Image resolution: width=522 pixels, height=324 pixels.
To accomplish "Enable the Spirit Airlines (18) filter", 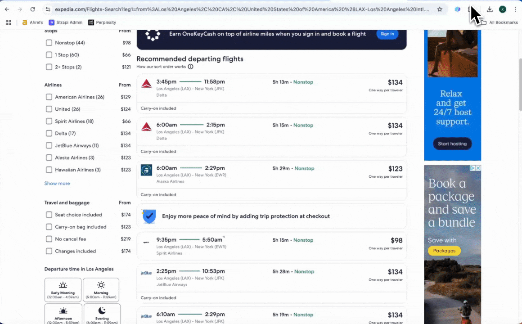I will 49,121.
